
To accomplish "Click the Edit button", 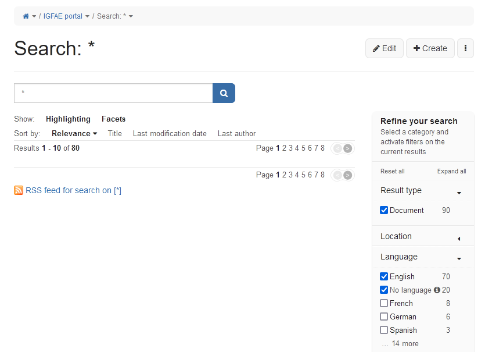I will coord(384,48).
